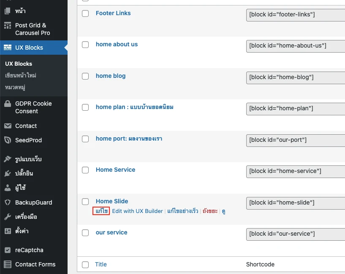Click the Edit with UX Builder link

tap(137, 211)
